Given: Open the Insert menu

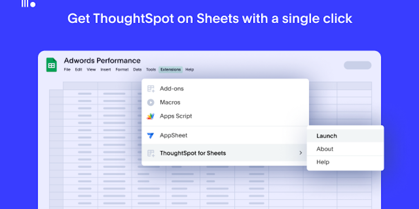Looking at the screenshot, I should [106, 69].
